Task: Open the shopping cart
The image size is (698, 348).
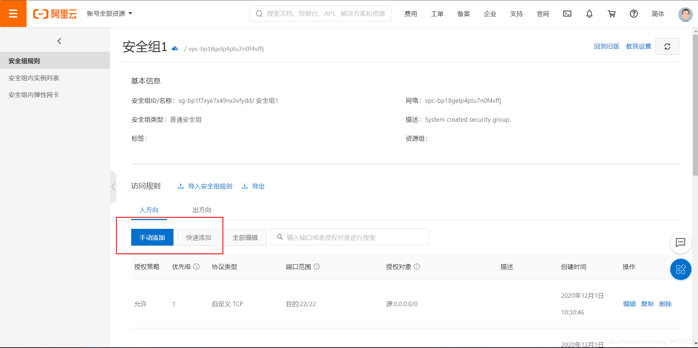Action: (x=612, y=14)
